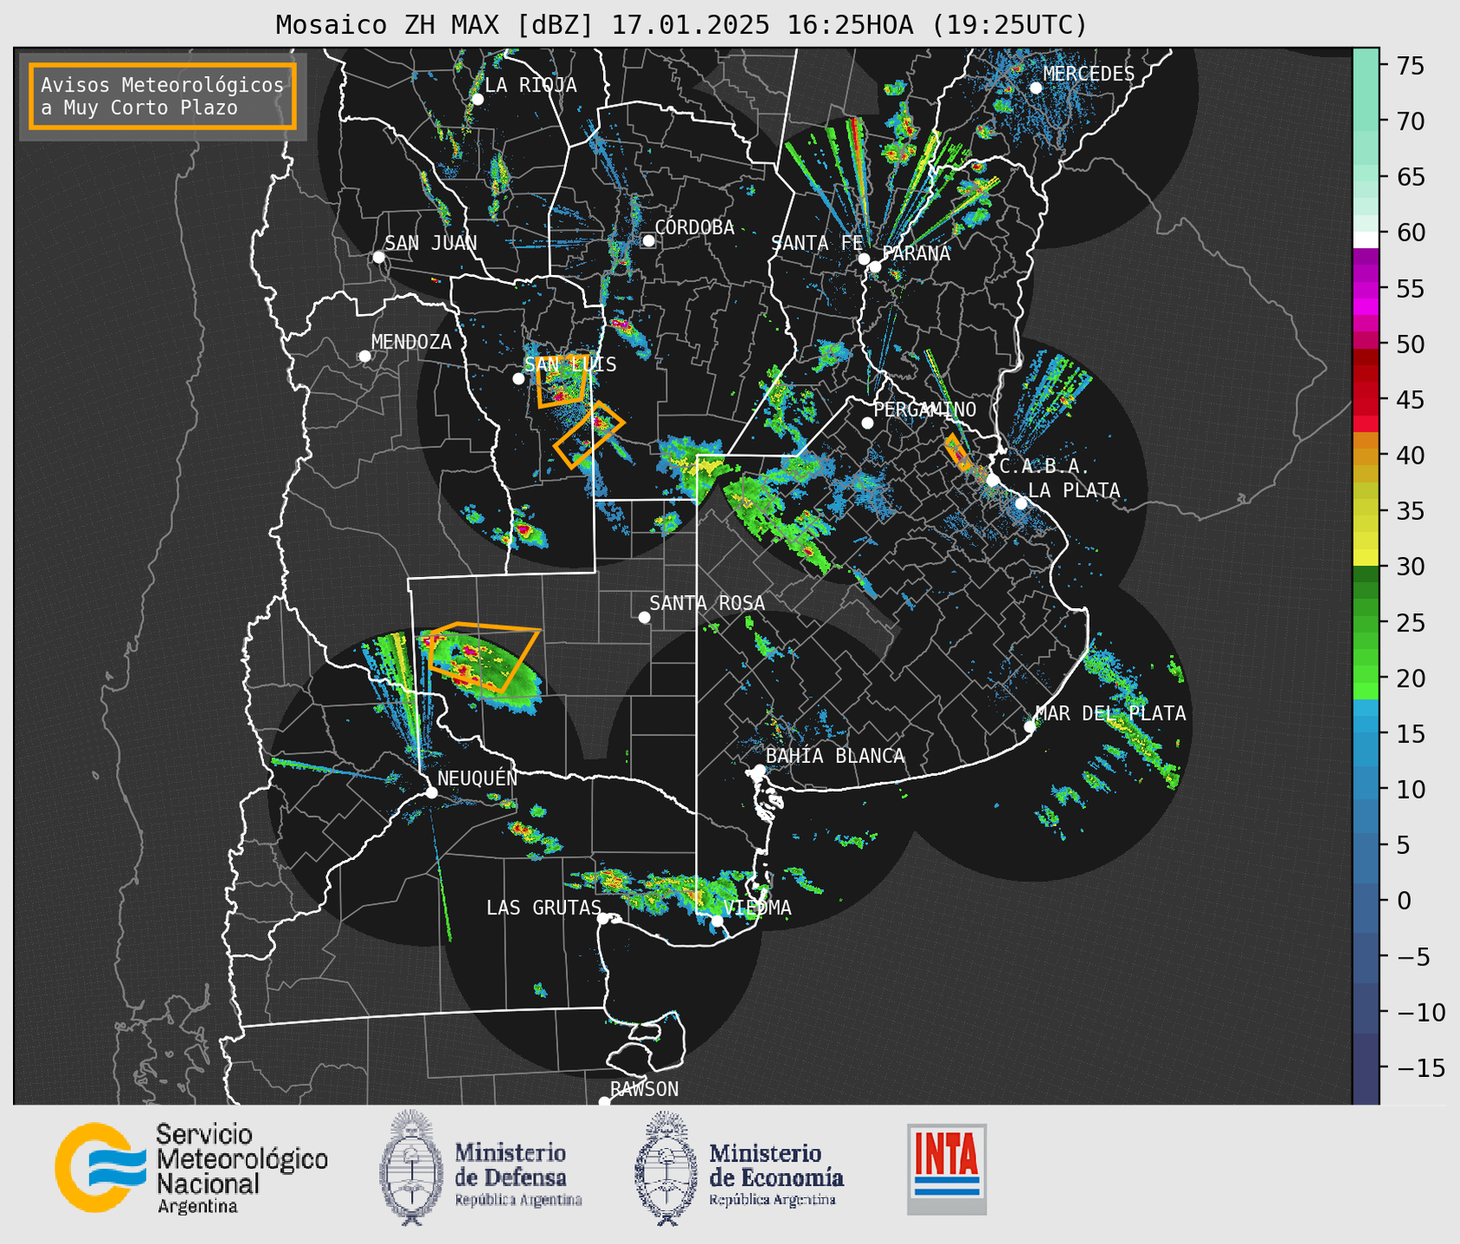Image resolution: width=1460 pixels, height=1244 pixels.
Task: Click the CÓRDOBA city label
Action: pos(694,228)
